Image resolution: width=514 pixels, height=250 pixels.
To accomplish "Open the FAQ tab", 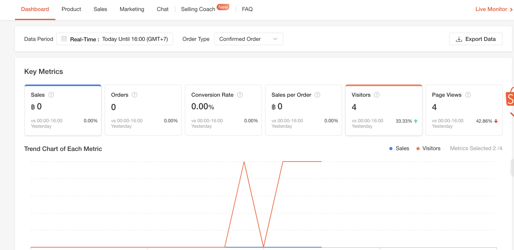I will tap(247, 9).
